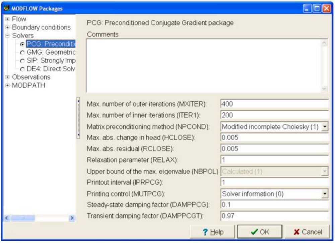Click the ITER1 inner iterations field
The height and width of the screenshot is (243, 335).
coord(275,115)
